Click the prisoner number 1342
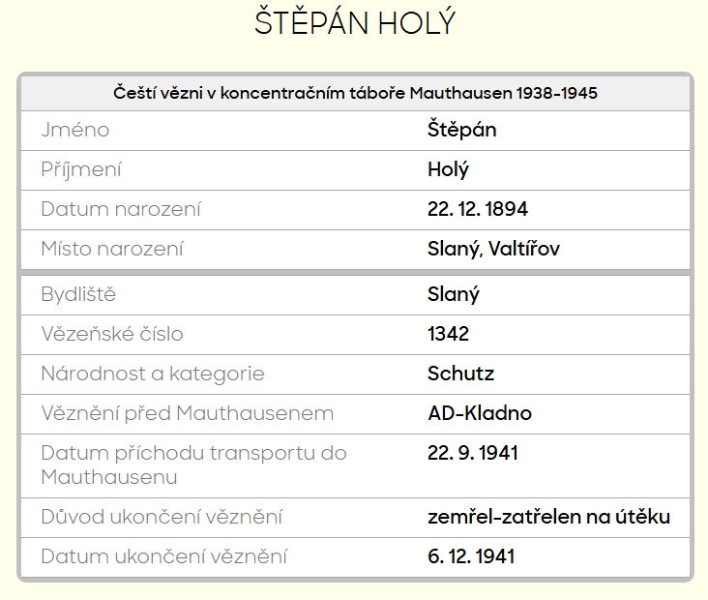 [448, 334]
